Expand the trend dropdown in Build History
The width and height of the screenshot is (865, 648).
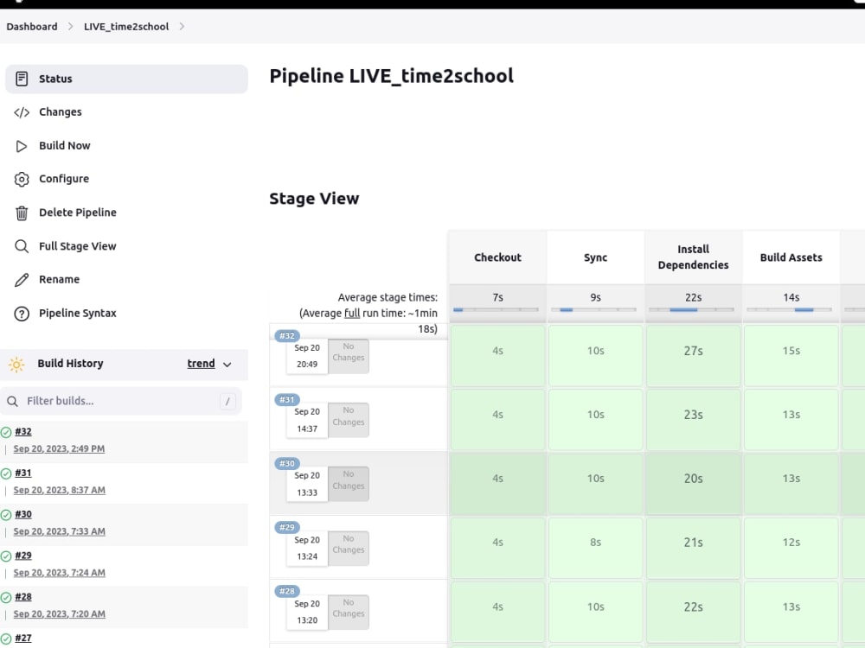[x=227, y=364]
